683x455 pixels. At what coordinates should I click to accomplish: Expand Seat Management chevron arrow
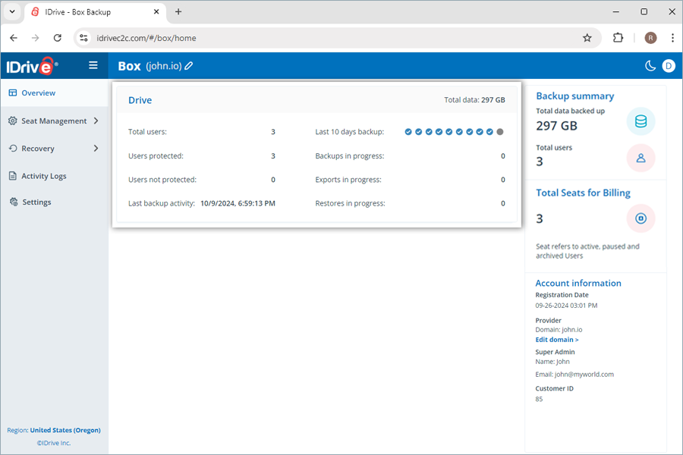click(96, 121)
